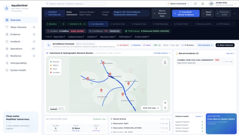Click the FHIR Interop 8 Delivered chip
This screenshot has width=239, height=135.
147,31
